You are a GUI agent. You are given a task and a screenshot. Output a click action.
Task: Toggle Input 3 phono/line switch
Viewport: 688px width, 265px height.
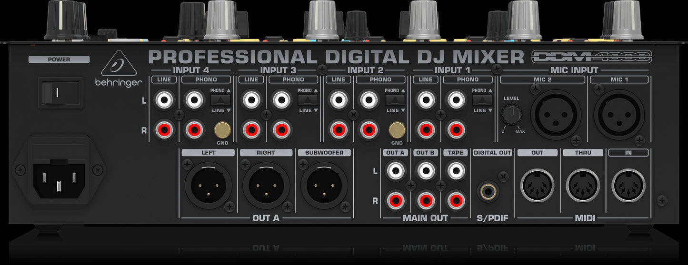pyautogui.click(x=308, y=100)
